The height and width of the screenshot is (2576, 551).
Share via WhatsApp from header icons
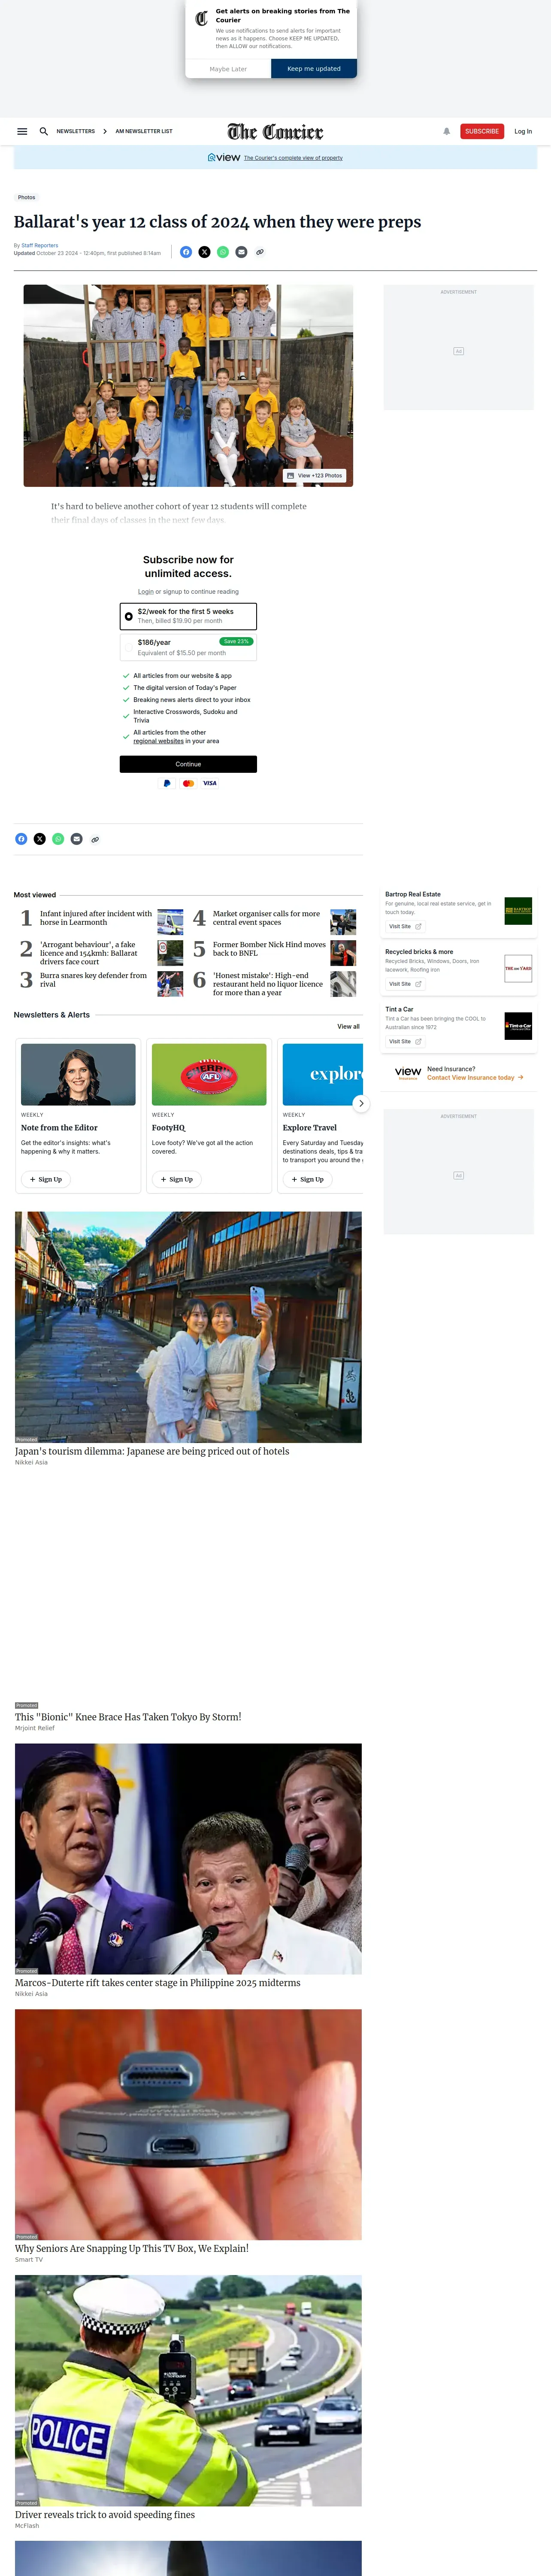pyautogui.click(x=223, y=252)
